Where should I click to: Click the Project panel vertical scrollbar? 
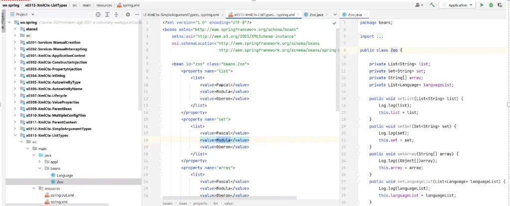click(140, 65)
